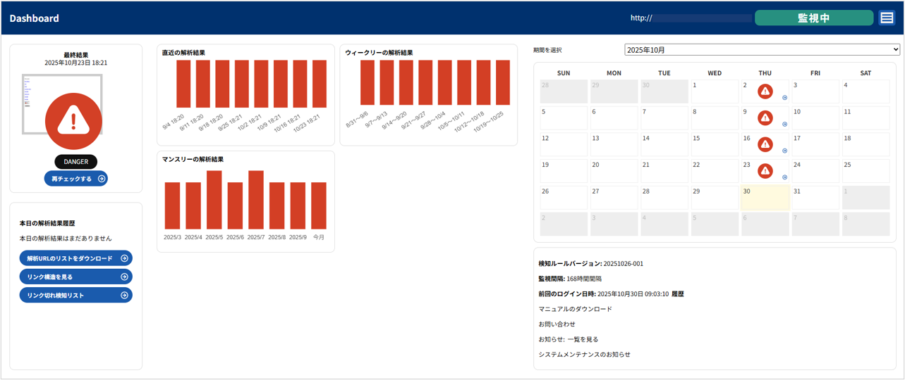Viewport: 905px width, 380px height.
Task: Click 解析URLのリストをダウンロード button
Action: pyautogui.click(x=76, y=258)
